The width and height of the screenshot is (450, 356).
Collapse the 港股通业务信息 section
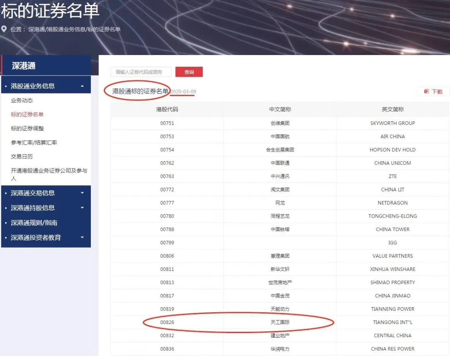(82, 86)
